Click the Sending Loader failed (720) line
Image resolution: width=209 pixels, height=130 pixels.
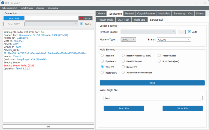click(x=19, y=65)
